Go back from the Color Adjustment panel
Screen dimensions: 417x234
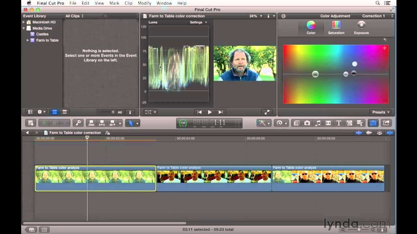coord(283,16)
